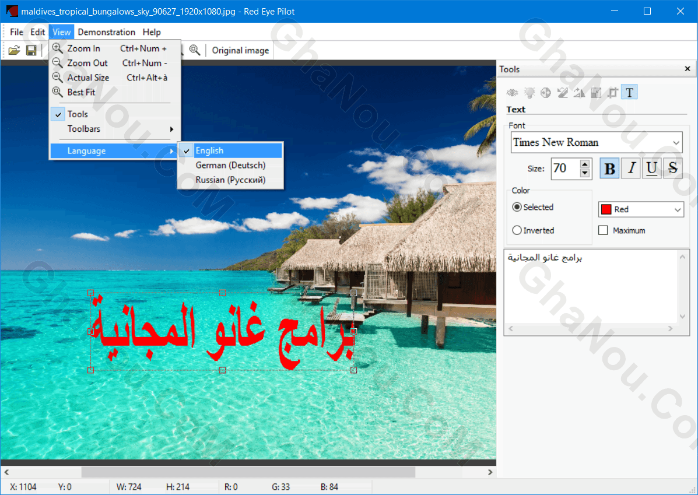Minimize the Red Eye Pilot window
This screenshot has height=495, width=698.
(615, 11)
